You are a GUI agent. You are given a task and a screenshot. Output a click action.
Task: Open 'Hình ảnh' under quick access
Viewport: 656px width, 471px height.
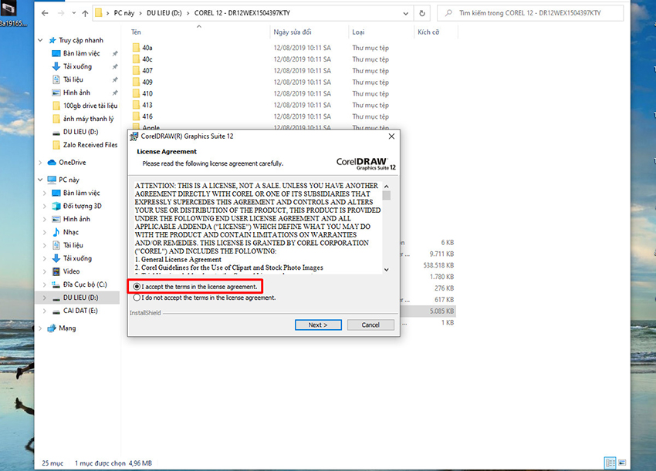coord(76,93)
